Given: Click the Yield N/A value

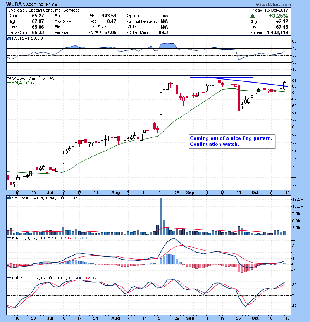Looking at the screenshot, I should [x=164, y=27].
